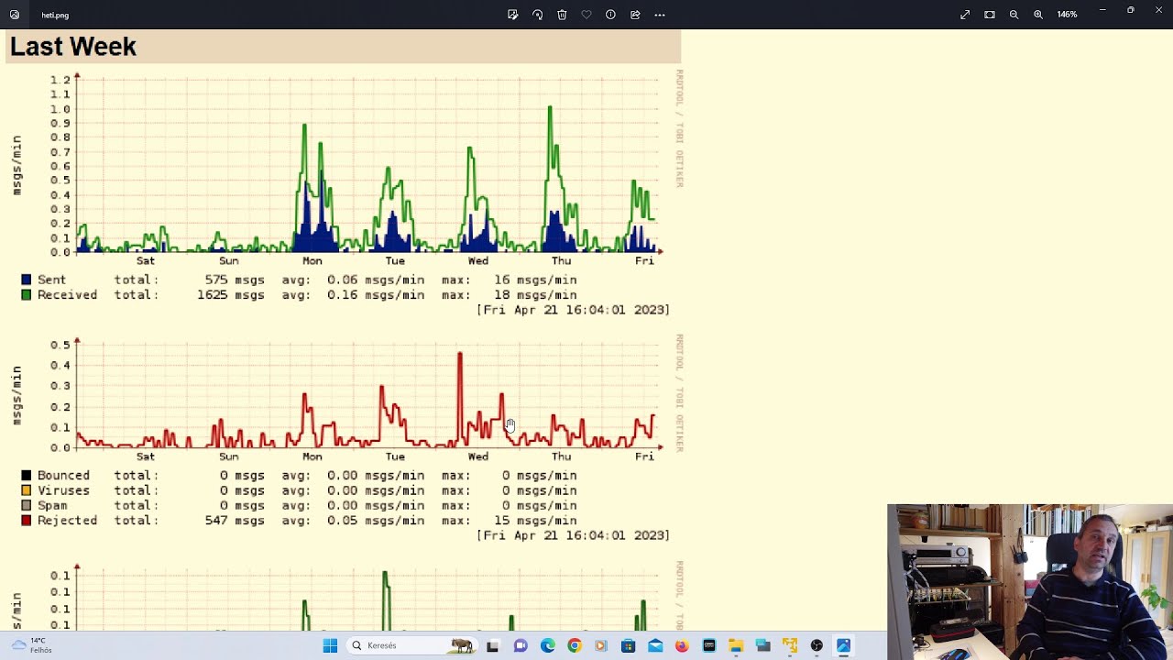This screenshot has width=1173, height=660.
Task: Open Microsoft Store from taskbar
Action: point(628,645)
